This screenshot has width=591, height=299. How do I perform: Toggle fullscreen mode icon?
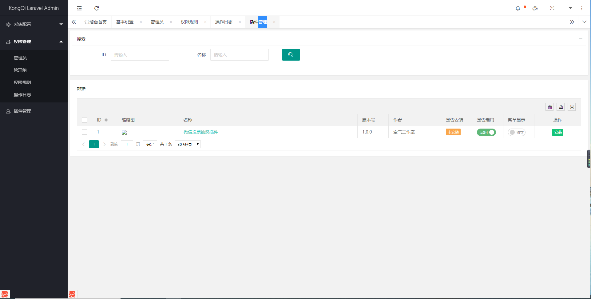coord(552,8)
